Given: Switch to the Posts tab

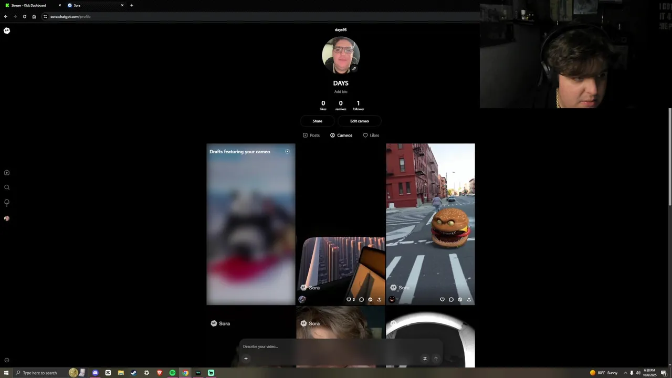Looking at the screenshot, I should click(311, 135).
